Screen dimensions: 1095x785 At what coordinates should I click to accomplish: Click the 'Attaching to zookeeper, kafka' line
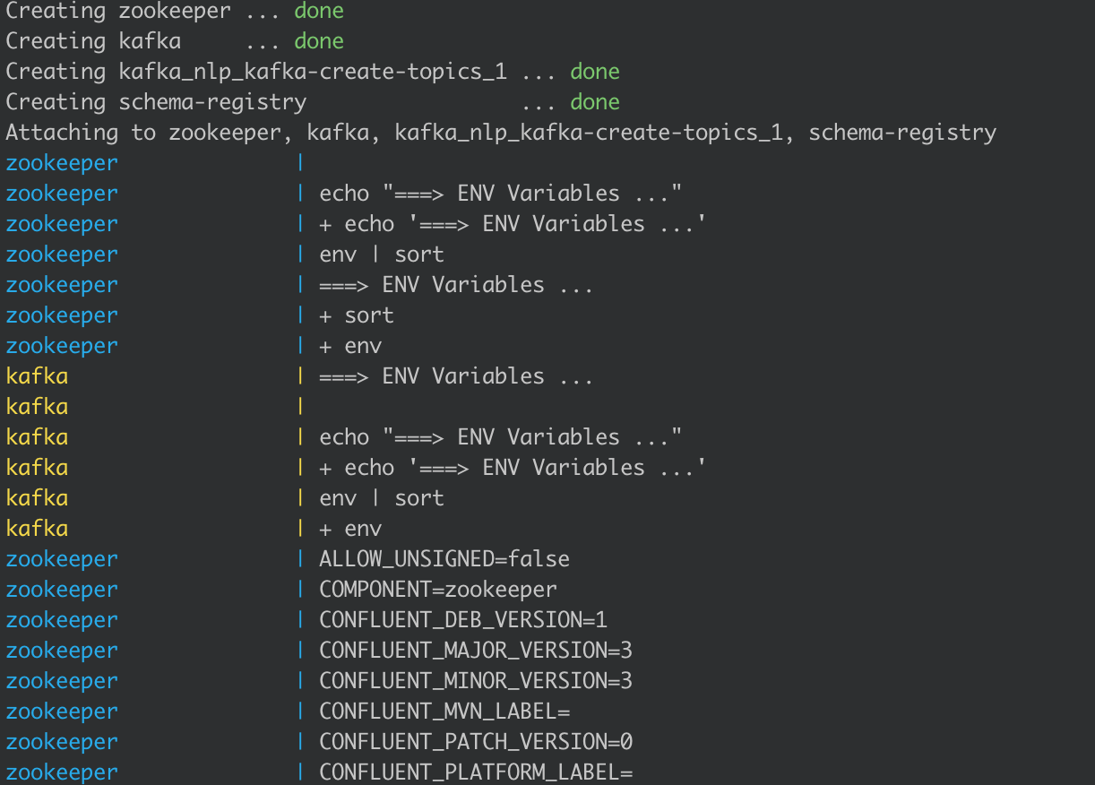tap(501, 133)
